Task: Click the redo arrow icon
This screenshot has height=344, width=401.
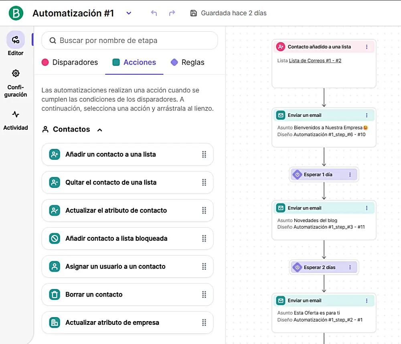Action: click(172, 12)
